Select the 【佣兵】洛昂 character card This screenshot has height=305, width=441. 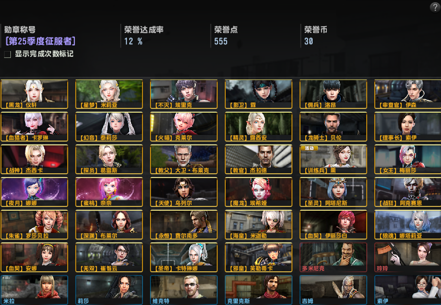click(x=333, y=94)
